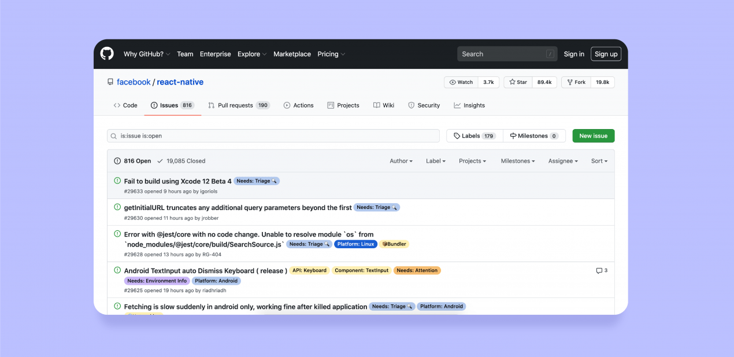Open the Label filter dropdown
The width and height of the screenshot is (734, 357).
click(436, 161)
